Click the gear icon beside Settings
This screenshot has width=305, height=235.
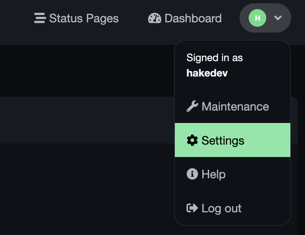point(193,140)
